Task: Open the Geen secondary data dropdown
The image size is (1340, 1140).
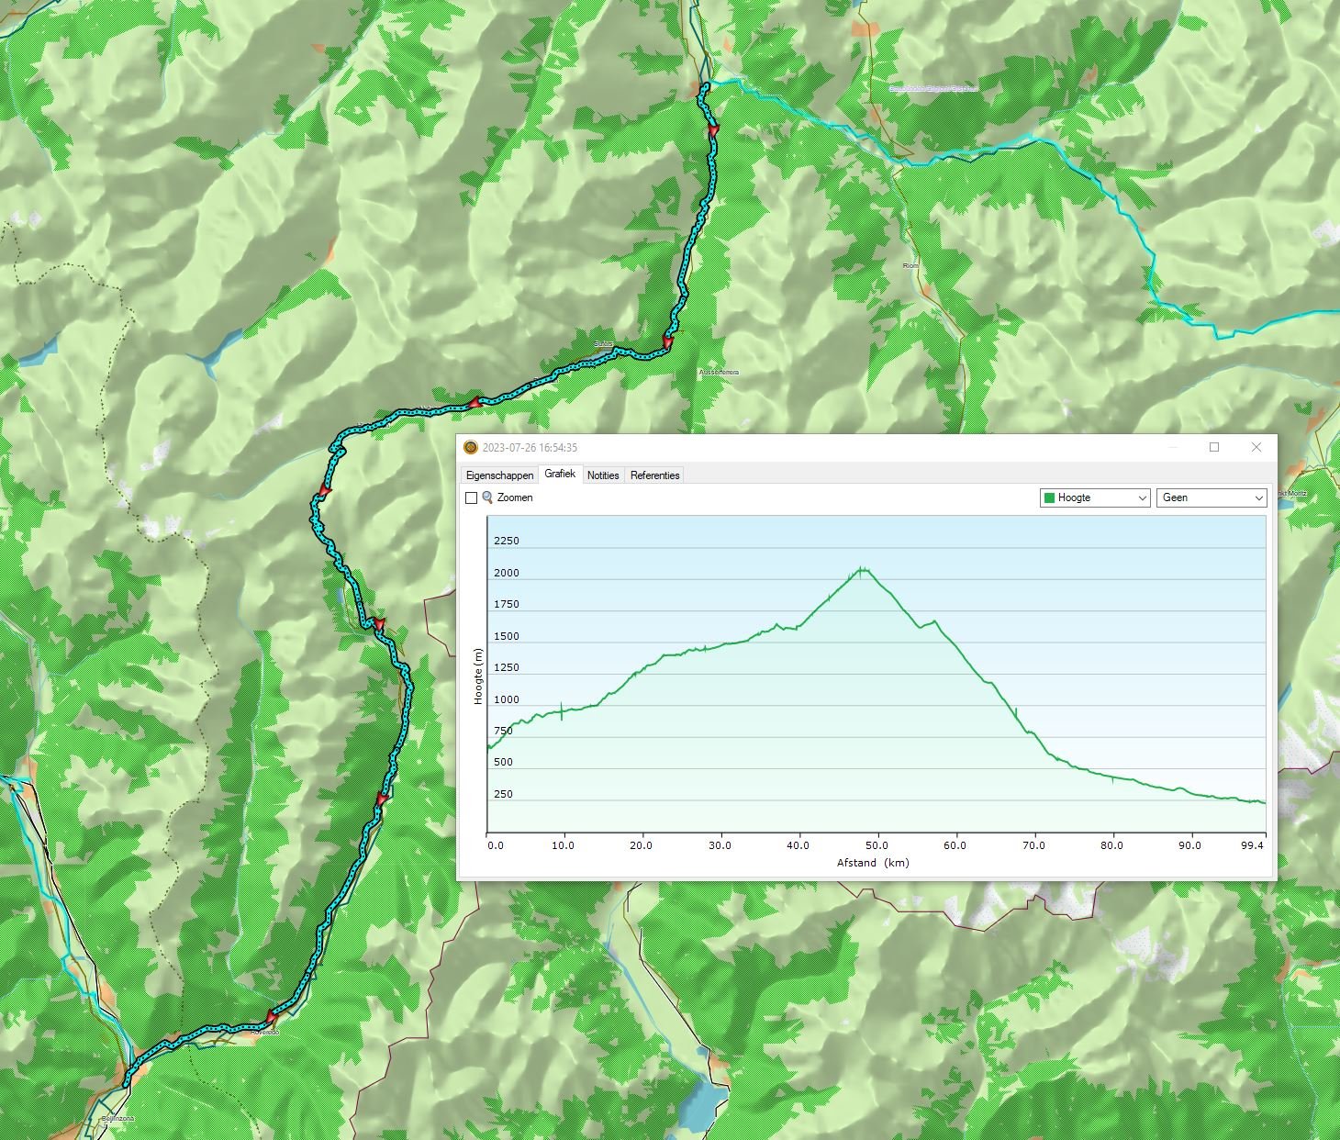Action: 1212,497
